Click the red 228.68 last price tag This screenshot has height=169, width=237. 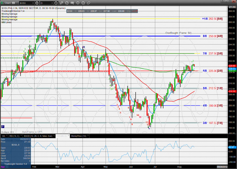[232, 66]
